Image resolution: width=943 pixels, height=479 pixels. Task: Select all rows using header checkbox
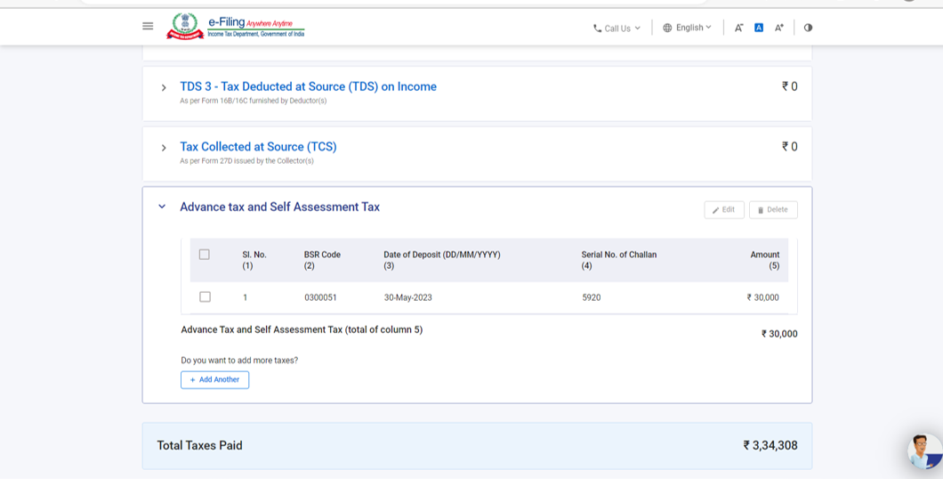(x=205, y=255)
